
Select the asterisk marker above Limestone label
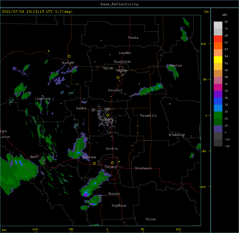[x=43, y=96]
